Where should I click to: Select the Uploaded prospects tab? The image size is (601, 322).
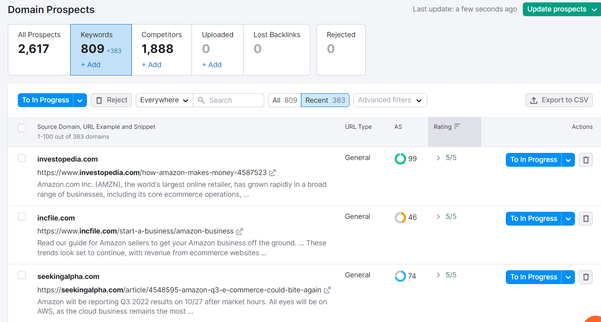click(x=218, y=50)
